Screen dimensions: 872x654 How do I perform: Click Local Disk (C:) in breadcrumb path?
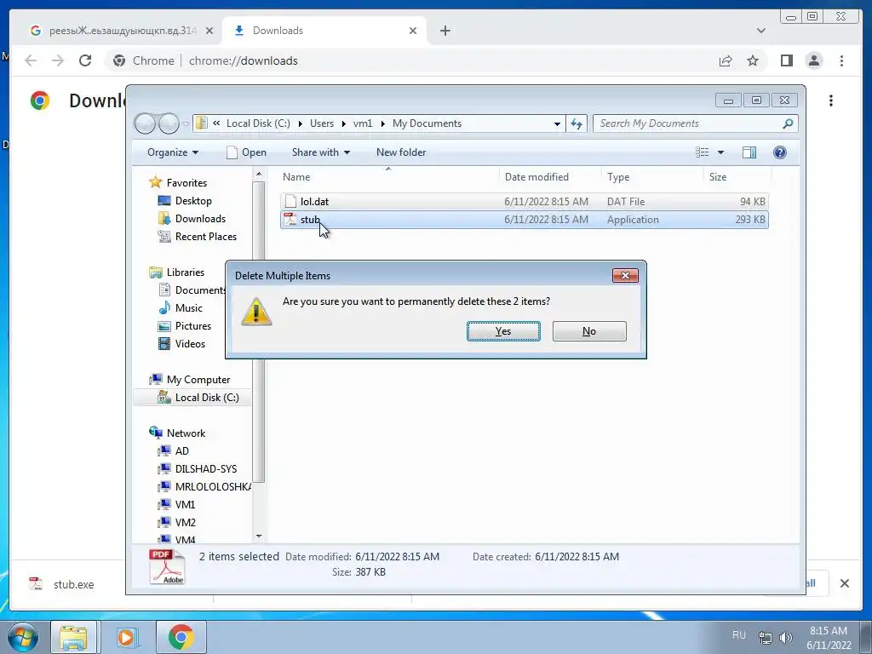pos(258,123)
